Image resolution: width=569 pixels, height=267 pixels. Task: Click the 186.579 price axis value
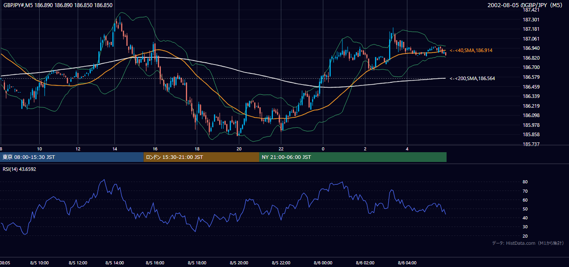pyautogui.click(x=531, y=77)
